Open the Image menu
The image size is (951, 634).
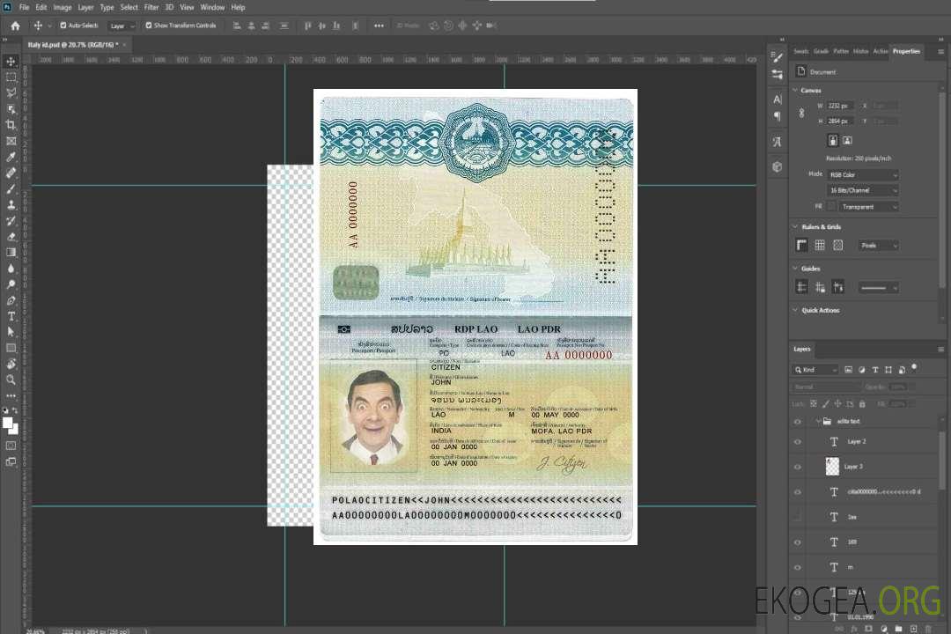point(63,7)
